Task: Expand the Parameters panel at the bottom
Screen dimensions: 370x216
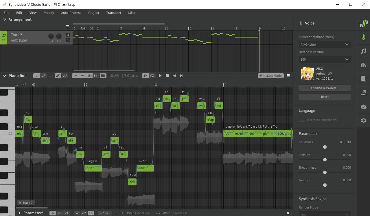Action: [x=19, y=213]
